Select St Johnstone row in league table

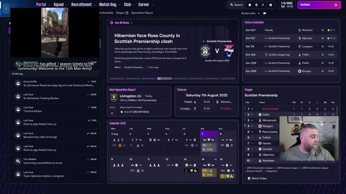click(x=291, y=109)
